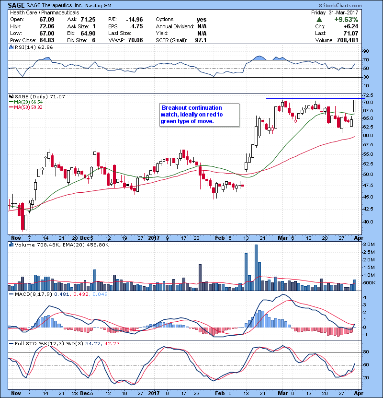Viewport: 383px width, 398px height.
Task: Click the MACD histogram value 0.049
Action: (100, 294)
